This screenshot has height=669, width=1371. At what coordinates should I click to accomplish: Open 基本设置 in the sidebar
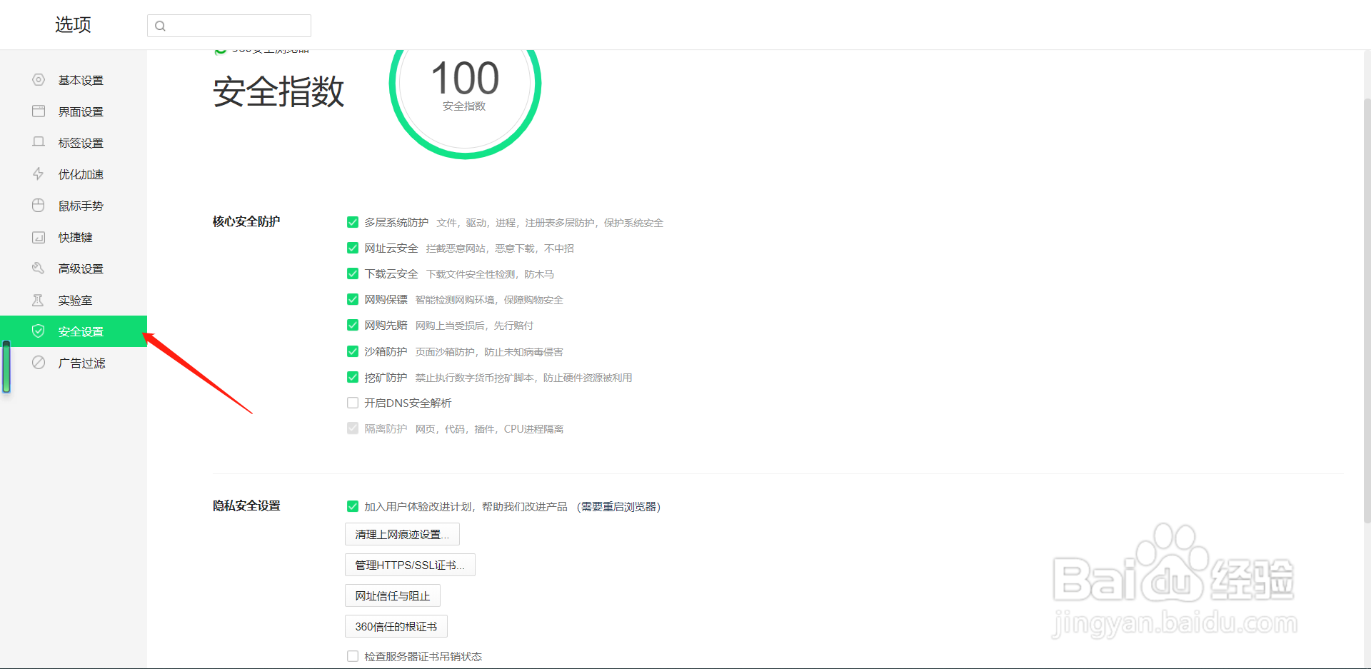(74, 80)
